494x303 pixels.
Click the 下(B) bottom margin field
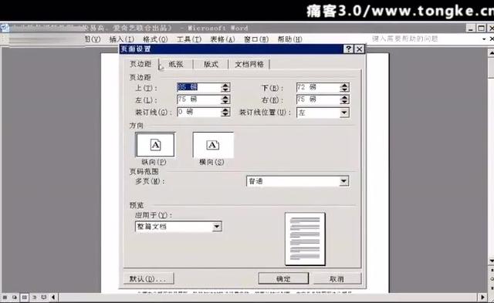coord(319,87)
